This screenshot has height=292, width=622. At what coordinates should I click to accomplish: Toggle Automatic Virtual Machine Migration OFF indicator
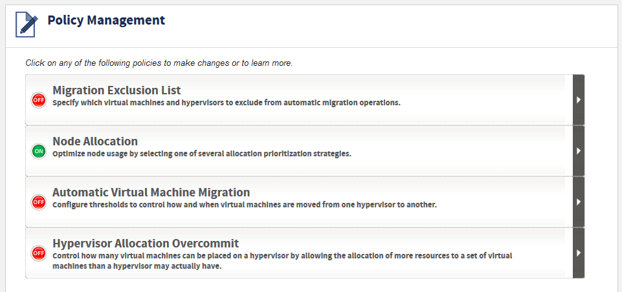coord(38,202)
